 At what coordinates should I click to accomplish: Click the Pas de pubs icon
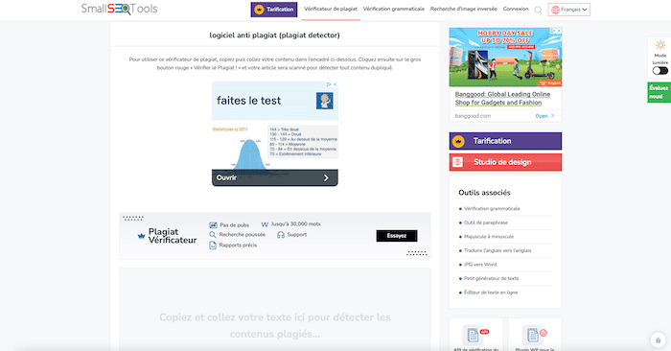(213, 225)
